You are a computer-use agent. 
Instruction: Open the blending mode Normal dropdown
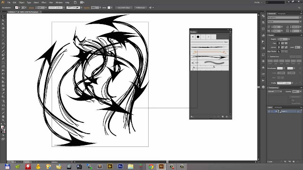[275, 92]
